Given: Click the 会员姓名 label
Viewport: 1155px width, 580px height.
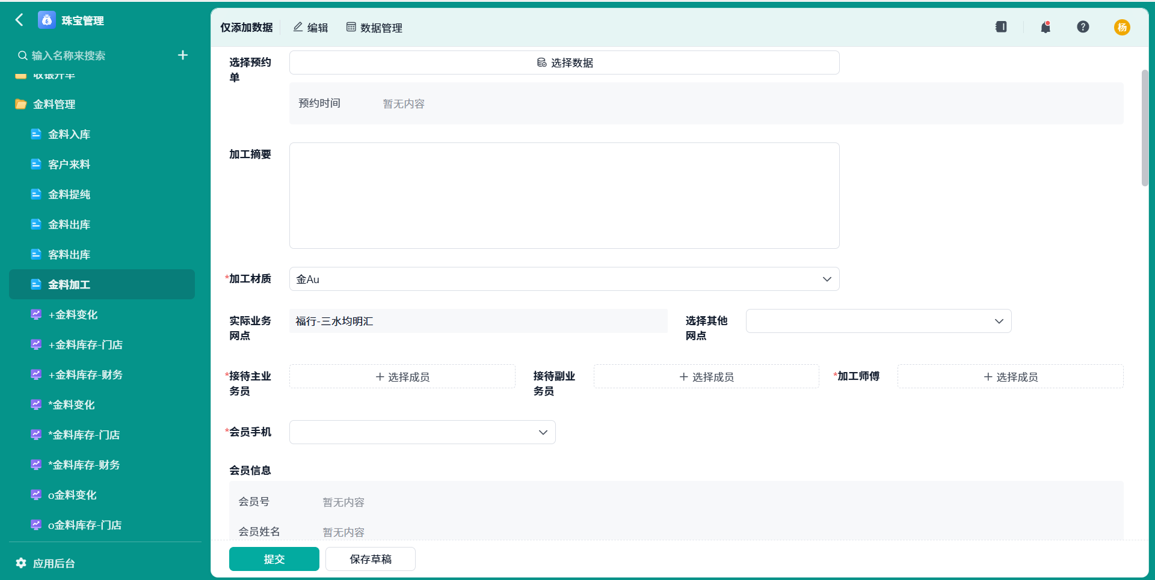Looking at the screenshot, I should point(259,532).
